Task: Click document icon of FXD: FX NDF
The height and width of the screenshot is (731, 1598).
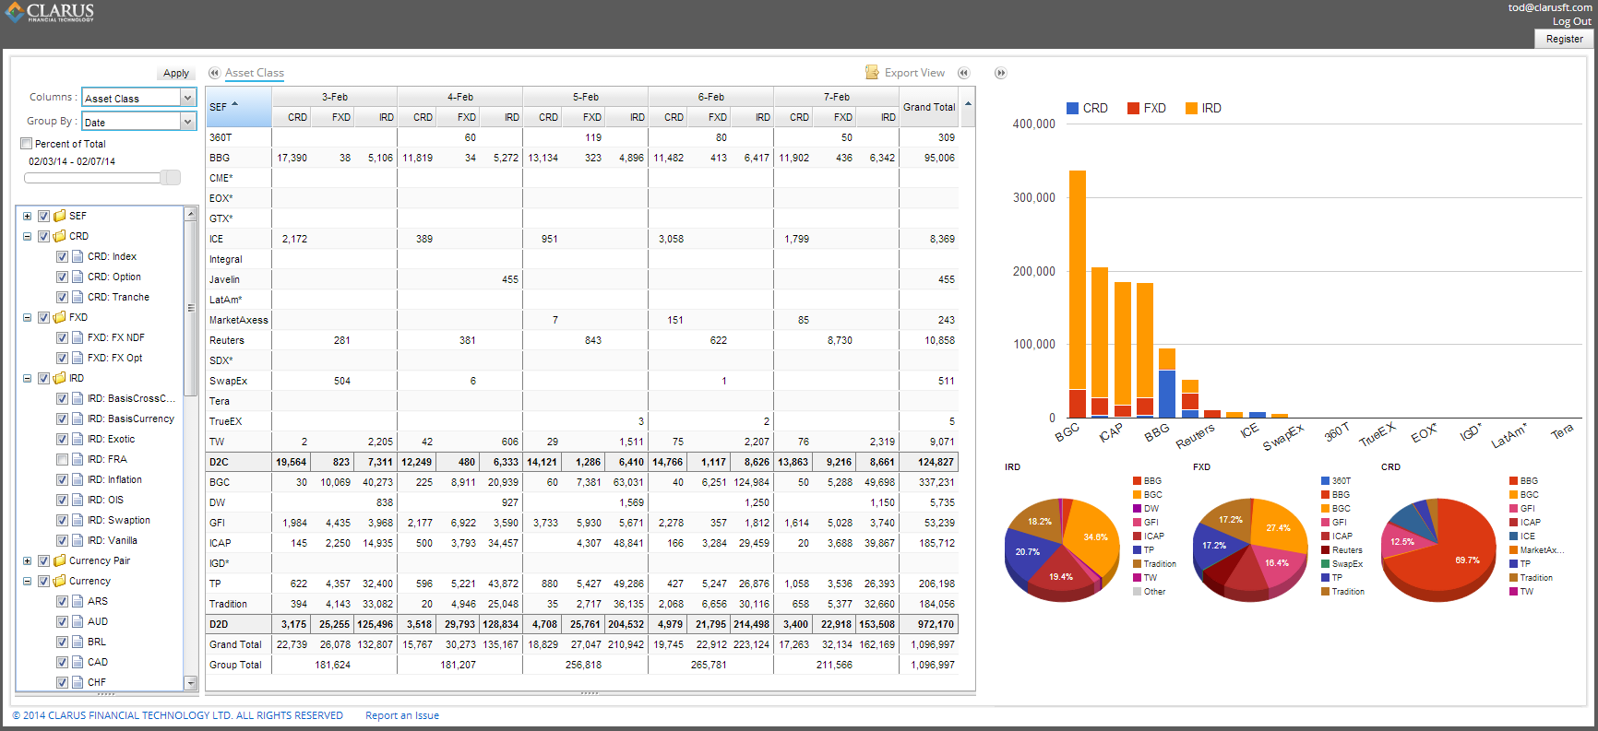Action: pyautogui.click(x=78, y=337)
